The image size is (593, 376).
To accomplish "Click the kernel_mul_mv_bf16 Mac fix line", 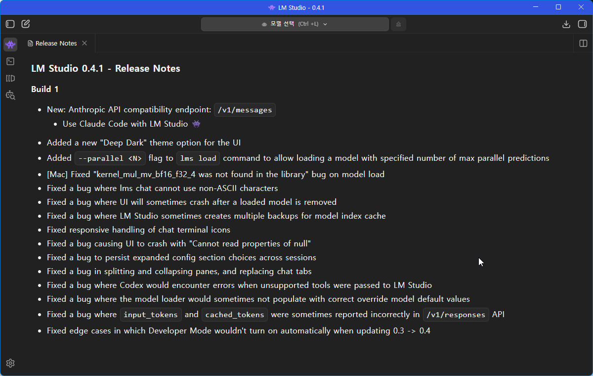I will [215, 174].
